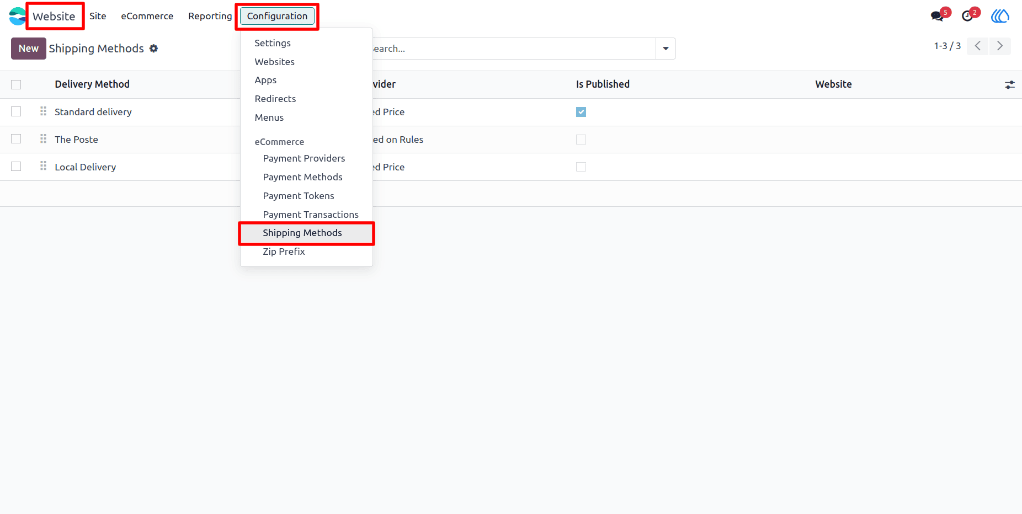Click the New button
Screen dimensions: 1022x514
[x=29, y=49]
